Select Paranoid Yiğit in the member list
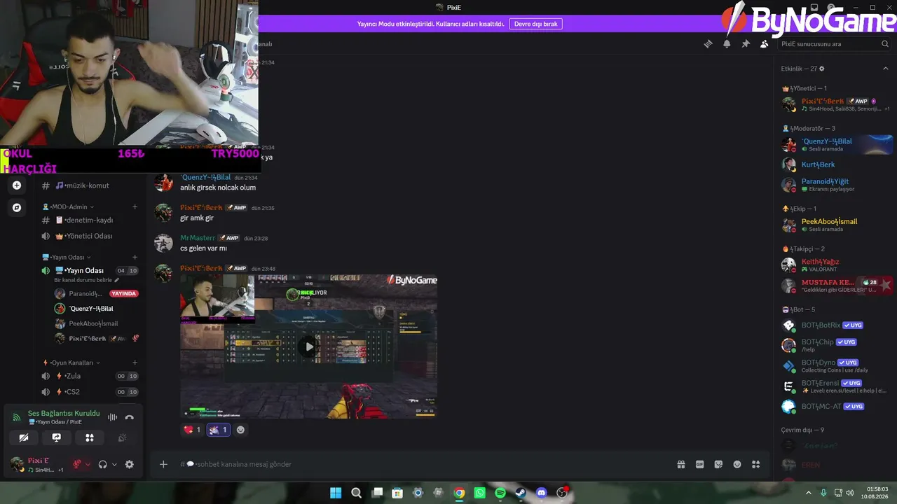Image resolution: width=897 pixels, height=504 pixels. click(837, 185)
